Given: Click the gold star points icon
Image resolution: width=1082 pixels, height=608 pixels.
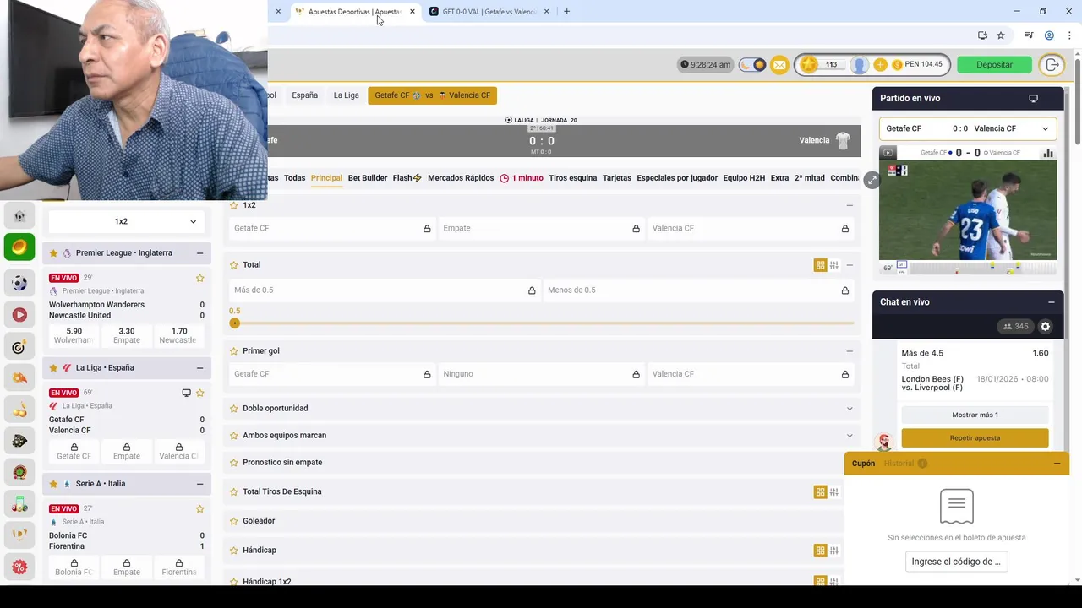Looking at the screenshot, I should click(809, 65).
